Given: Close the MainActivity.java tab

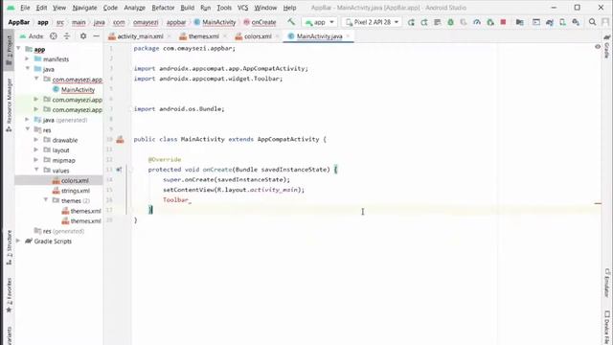Looking at the screenshot, I should point(348,36).
